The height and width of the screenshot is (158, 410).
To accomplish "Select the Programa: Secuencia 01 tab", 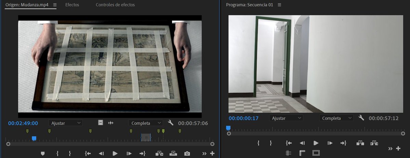I will (x=249, y=5).
